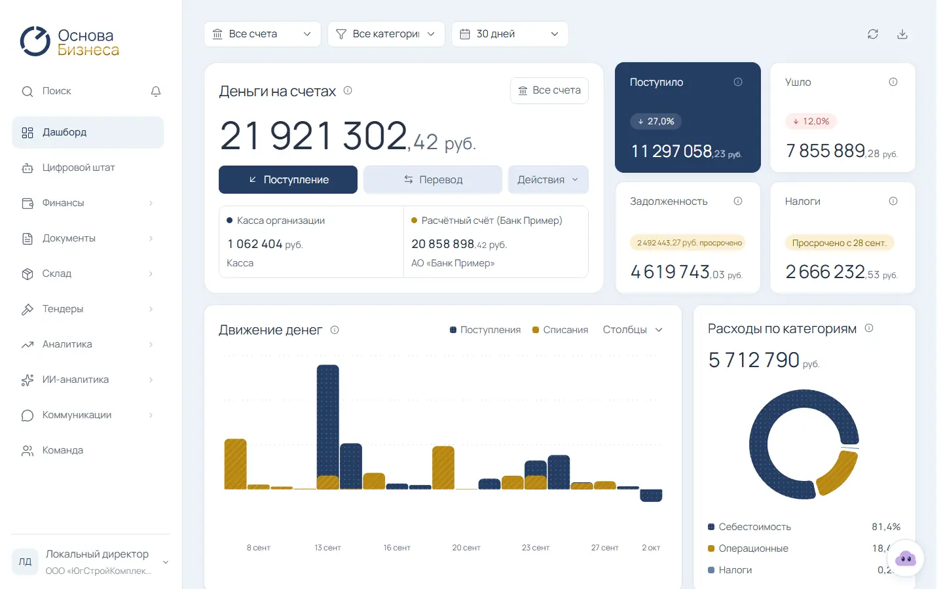
Task: Click the ЛД user avatar
Action: pyautogui.click(x=25, y=562)
